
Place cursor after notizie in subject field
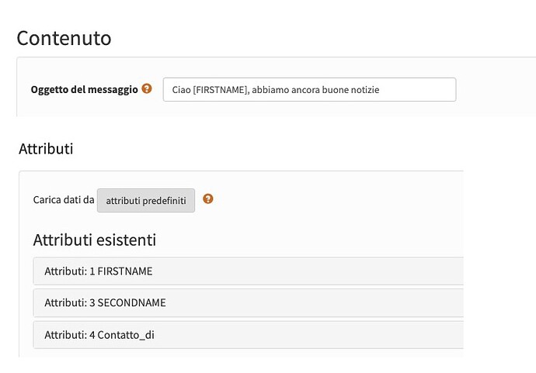[x=380, y=90]
